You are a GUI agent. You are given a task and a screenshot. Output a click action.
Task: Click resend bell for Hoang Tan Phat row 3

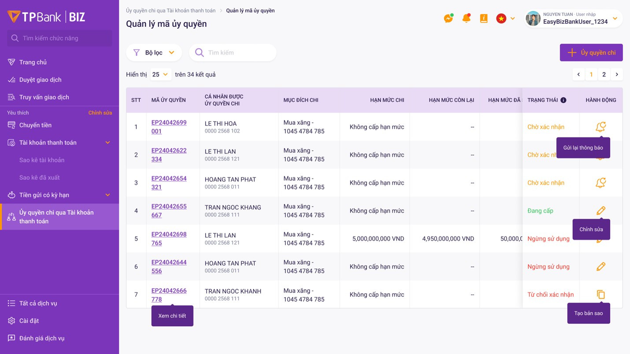click(600, 183)
